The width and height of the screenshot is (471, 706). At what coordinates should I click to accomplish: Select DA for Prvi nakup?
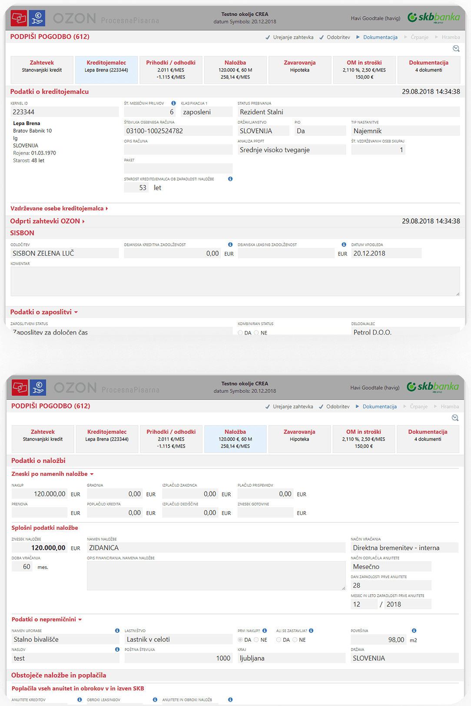pyautogui.click(x=240, y=640)
